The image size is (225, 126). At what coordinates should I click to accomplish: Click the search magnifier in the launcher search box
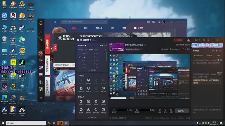coord(105,22)
